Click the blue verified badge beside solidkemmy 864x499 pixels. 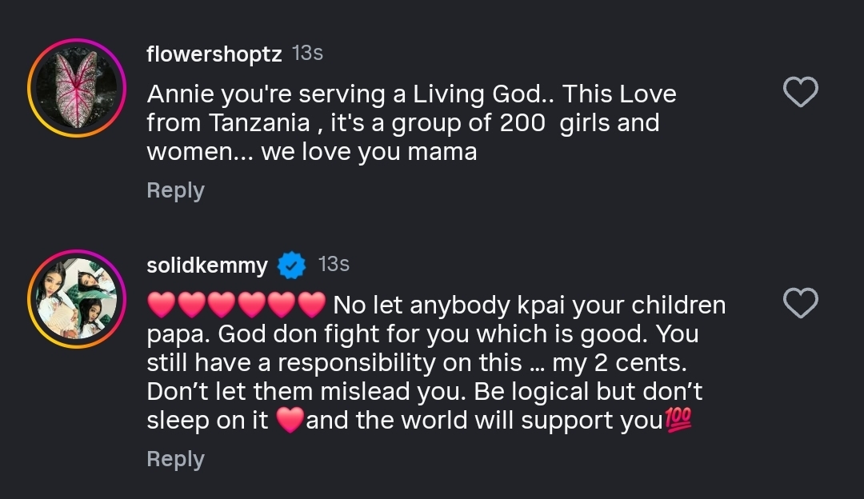point(292,265)
